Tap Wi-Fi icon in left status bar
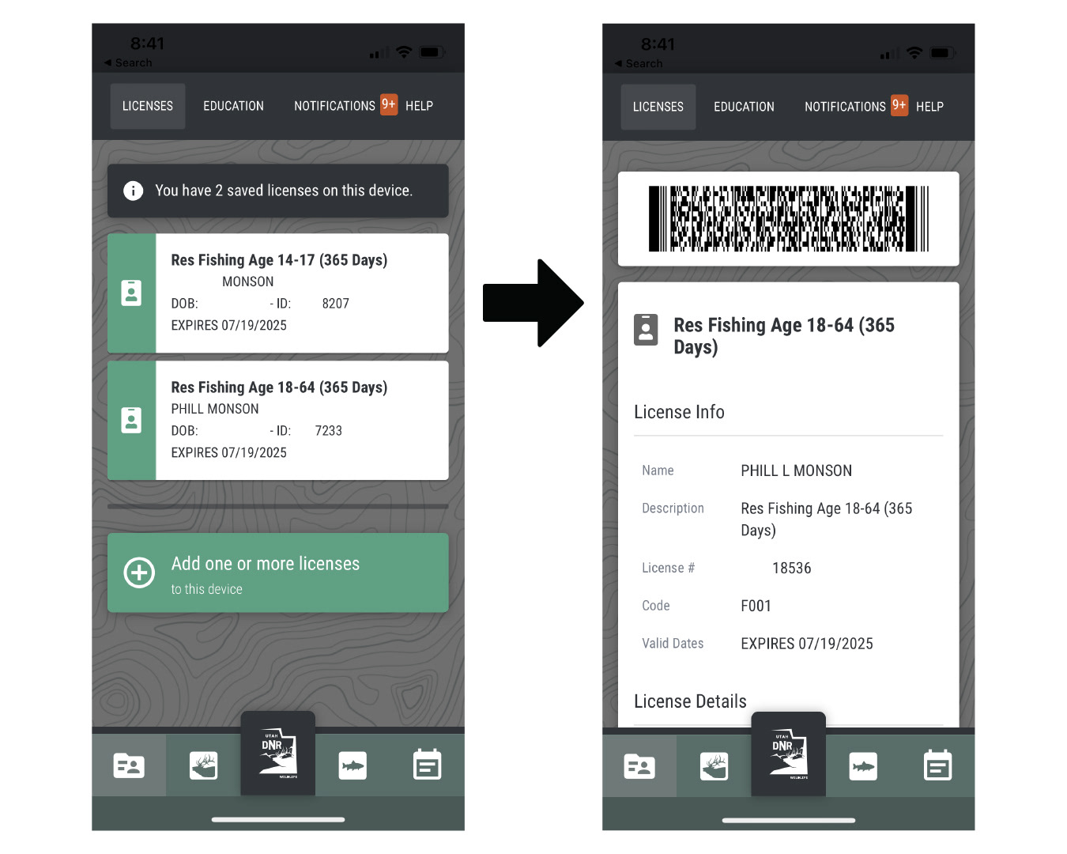 [x=404, y=52]
